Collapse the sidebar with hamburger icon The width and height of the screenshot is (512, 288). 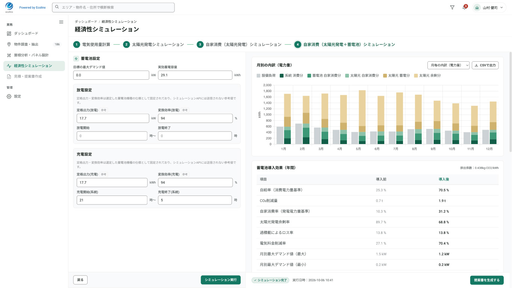[x=61, y=22]
